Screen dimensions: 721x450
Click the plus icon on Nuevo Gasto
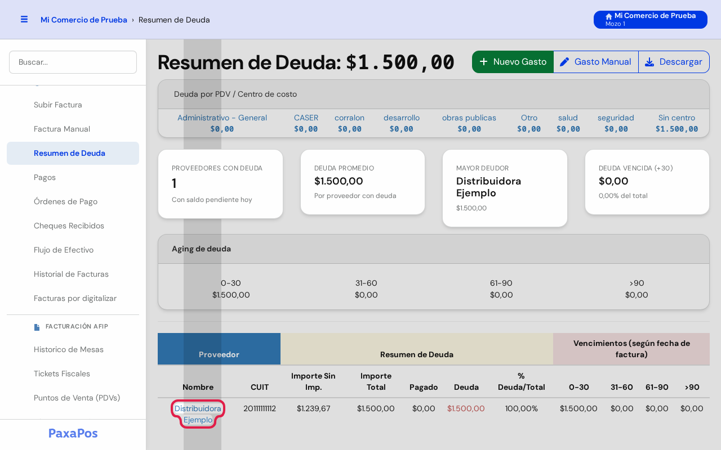pos(483,62)
